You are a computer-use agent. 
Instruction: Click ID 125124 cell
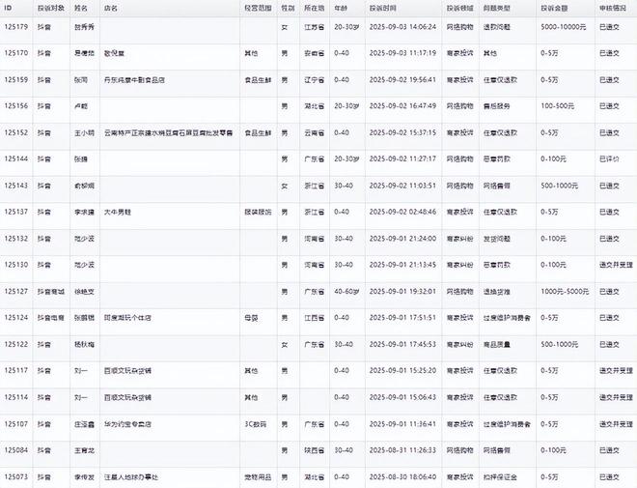pos(14,316)
